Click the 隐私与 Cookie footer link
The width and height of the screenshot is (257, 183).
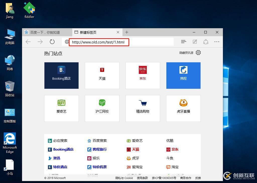pyautogui.click(x=124, y=178)
